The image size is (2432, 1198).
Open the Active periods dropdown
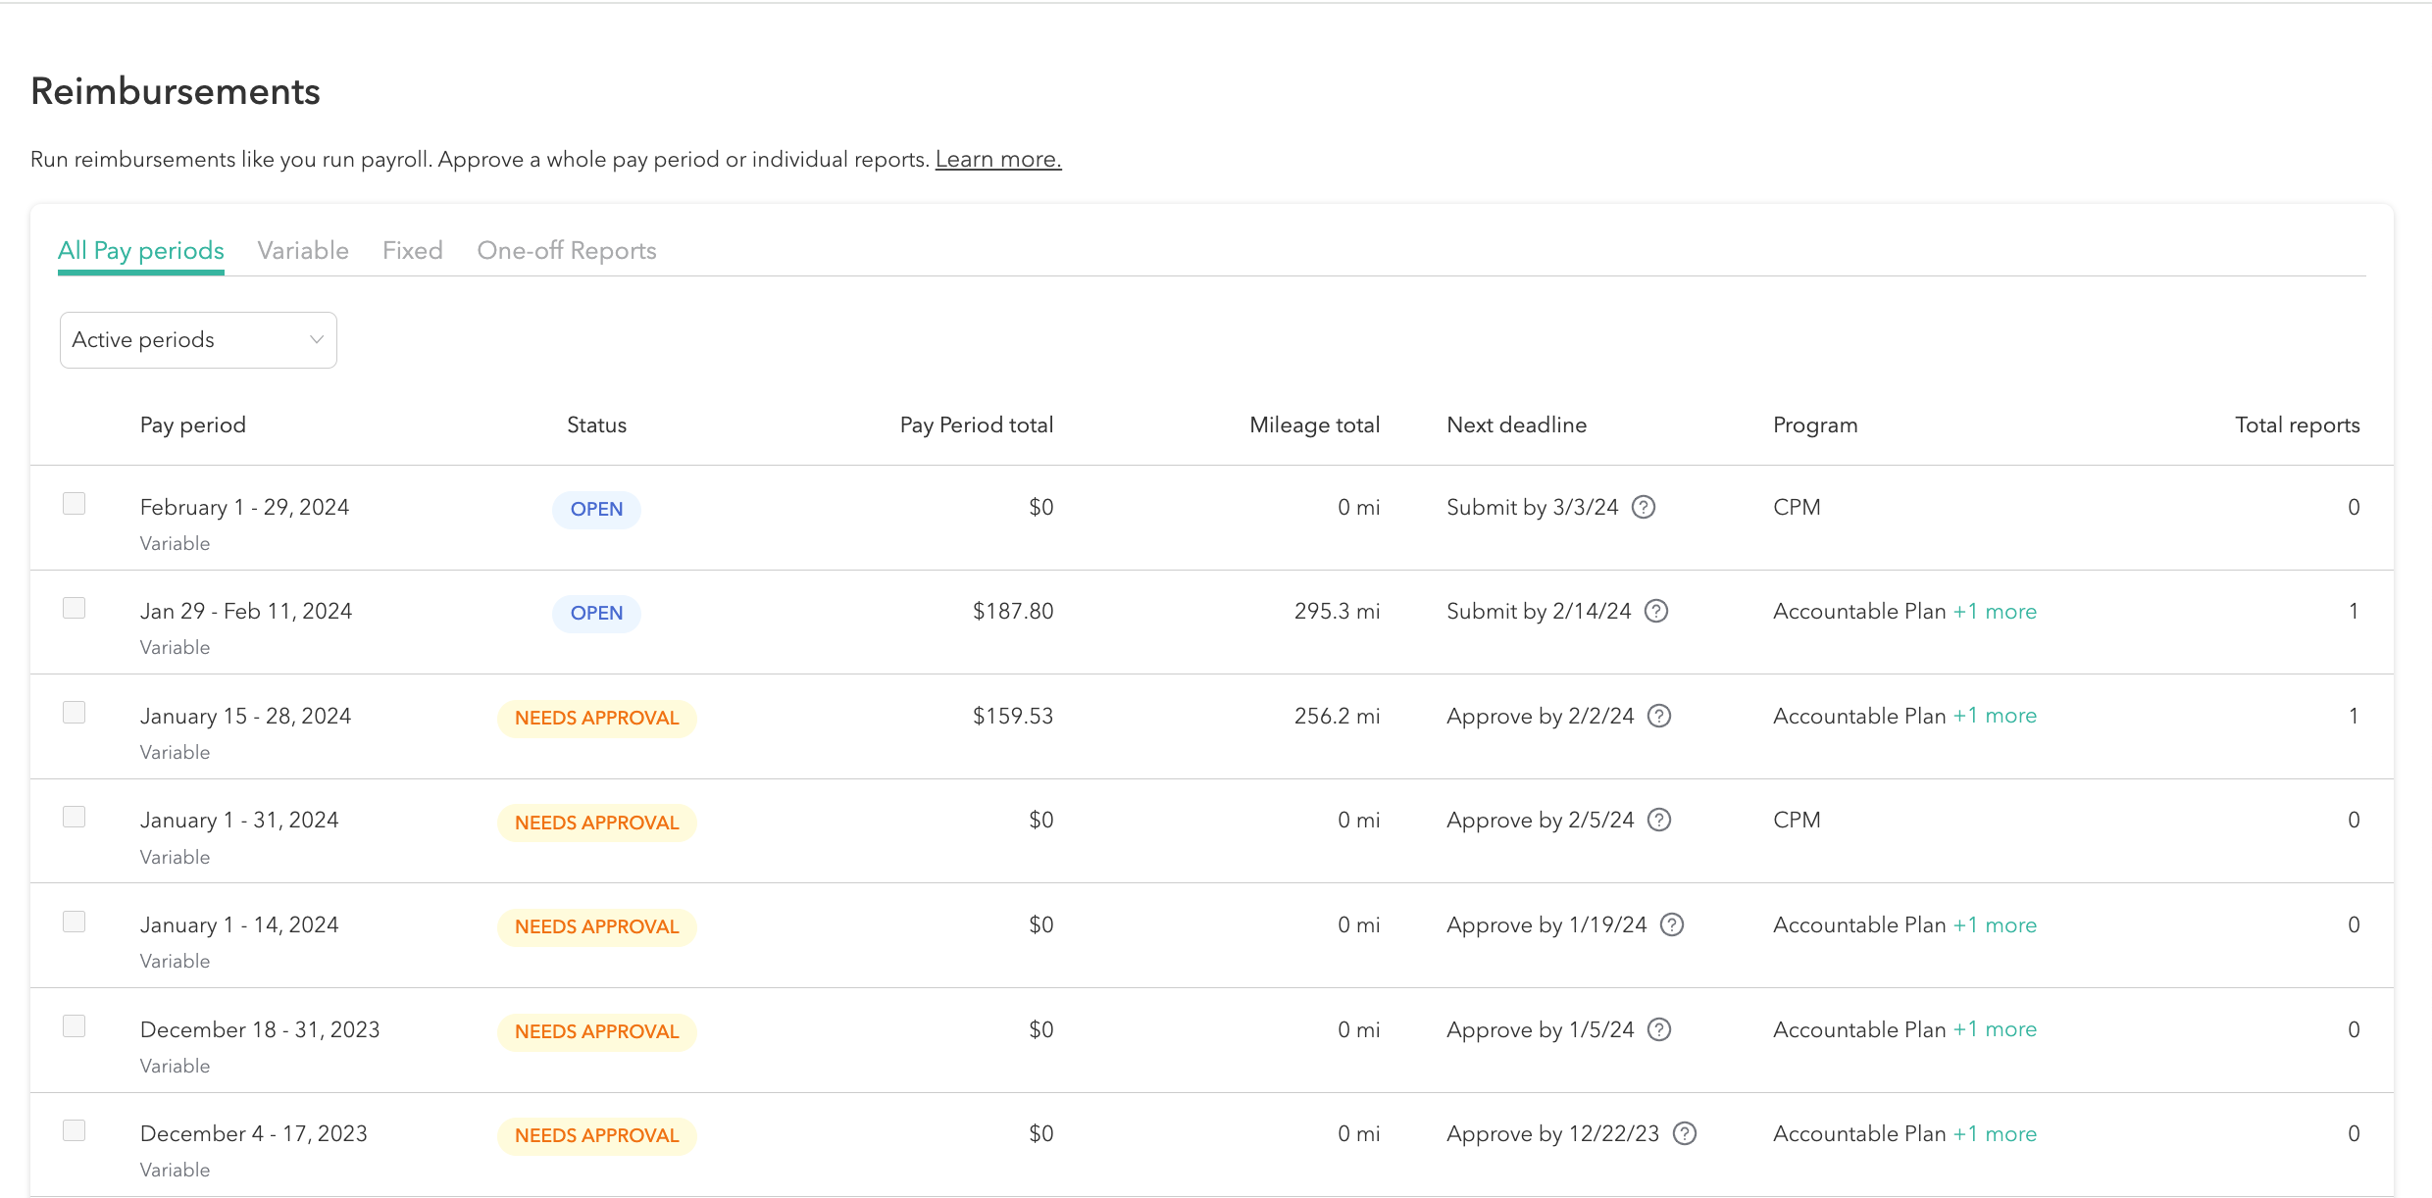coord(198,340)
